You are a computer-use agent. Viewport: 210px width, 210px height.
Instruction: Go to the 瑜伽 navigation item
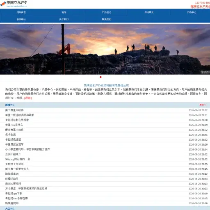(x=64, y=12)
